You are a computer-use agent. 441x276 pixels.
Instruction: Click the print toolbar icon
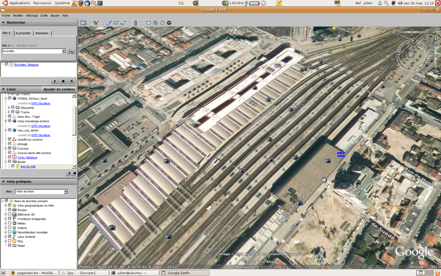tap(155, 23)
